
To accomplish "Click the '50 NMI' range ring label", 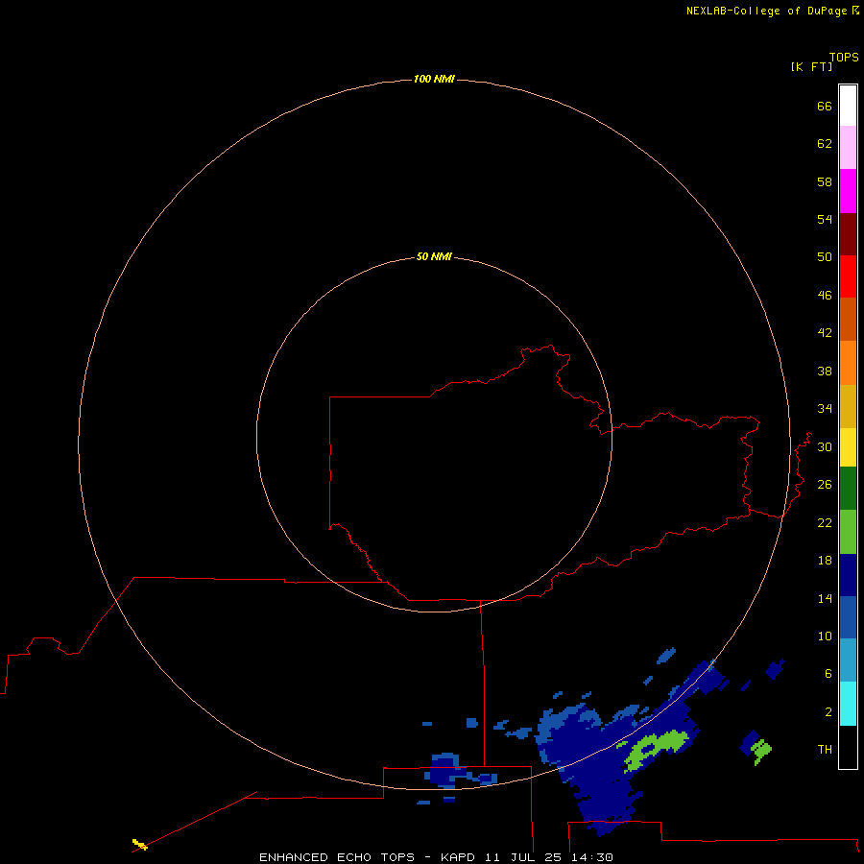I will [x=434, y=256].
